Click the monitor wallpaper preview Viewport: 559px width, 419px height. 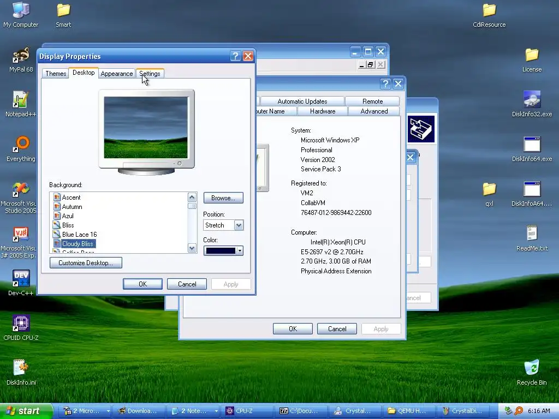pos(146,128)
